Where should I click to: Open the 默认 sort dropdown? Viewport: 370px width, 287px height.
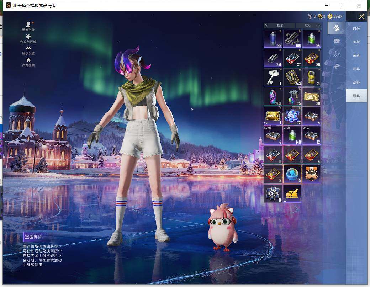point(308,26)
